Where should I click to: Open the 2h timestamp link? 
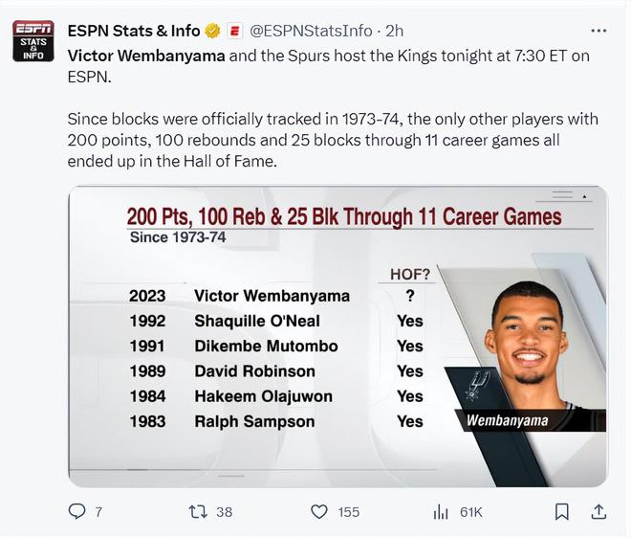(394, 31)
